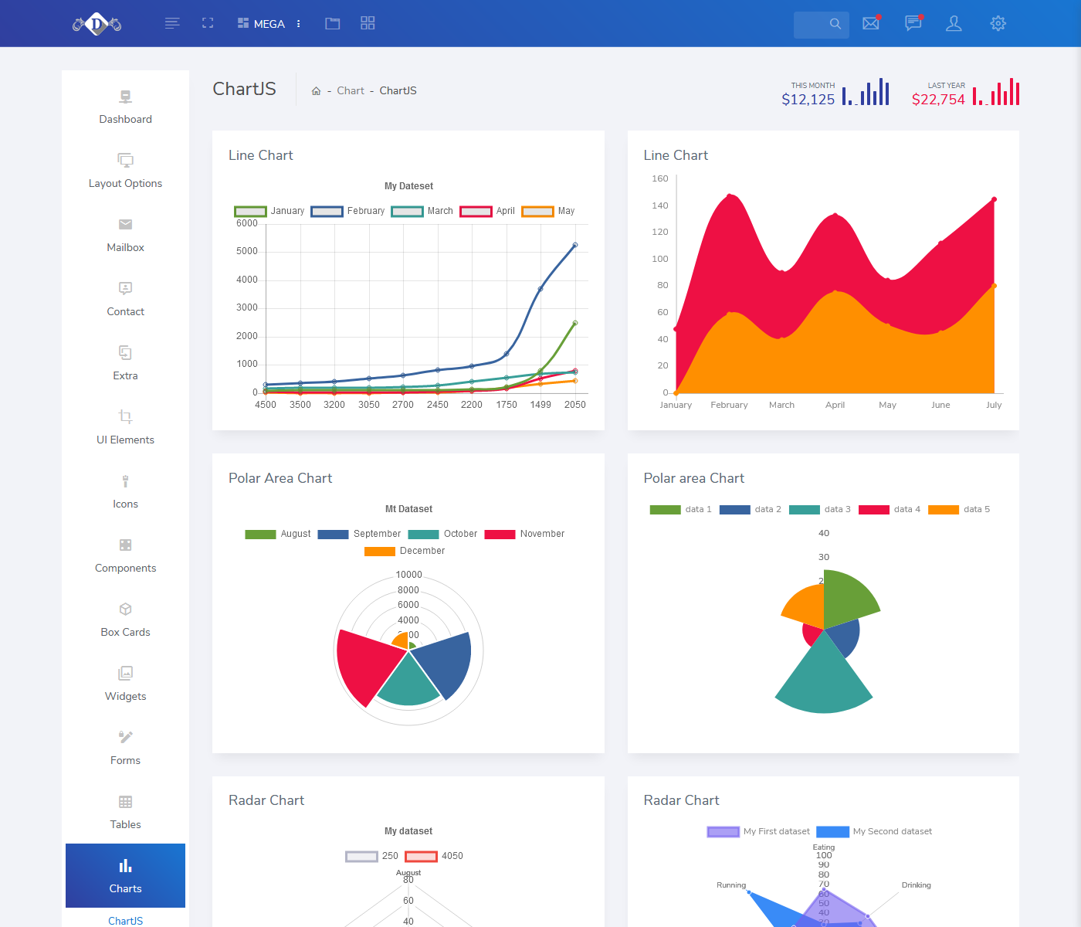Toggle December in polar area legend
The image size is (1081, 927).
coord(404,551)
